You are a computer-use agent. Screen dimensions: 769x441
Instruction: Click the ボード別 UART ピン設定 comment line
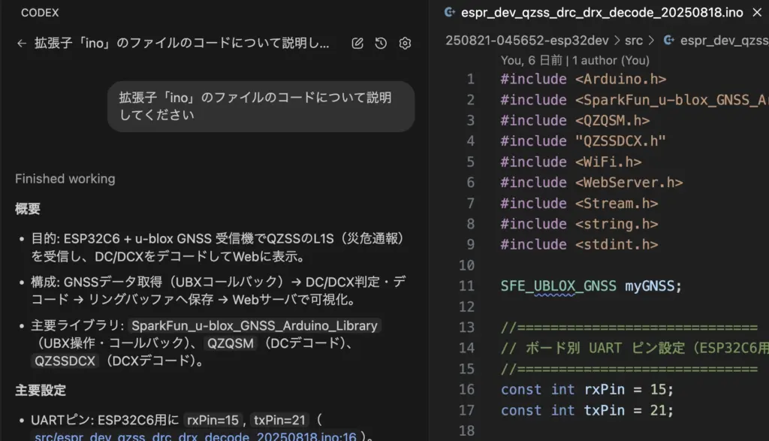click(635, 348)
